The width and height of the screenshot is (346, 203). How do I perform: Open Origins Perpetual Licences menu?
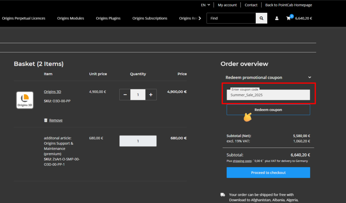coord(24,18)
